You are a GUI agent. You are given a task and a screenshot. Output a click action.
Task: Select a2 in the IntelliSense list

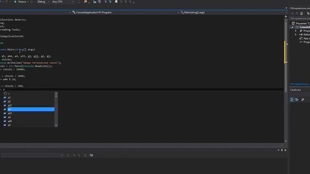click(x=29, y=101)
